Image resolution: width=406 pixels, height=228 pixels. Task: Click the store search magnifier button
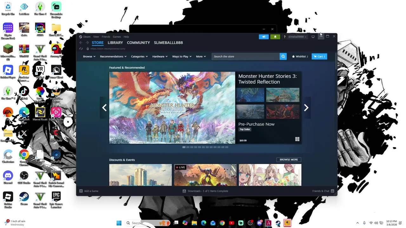coord(283,56)
